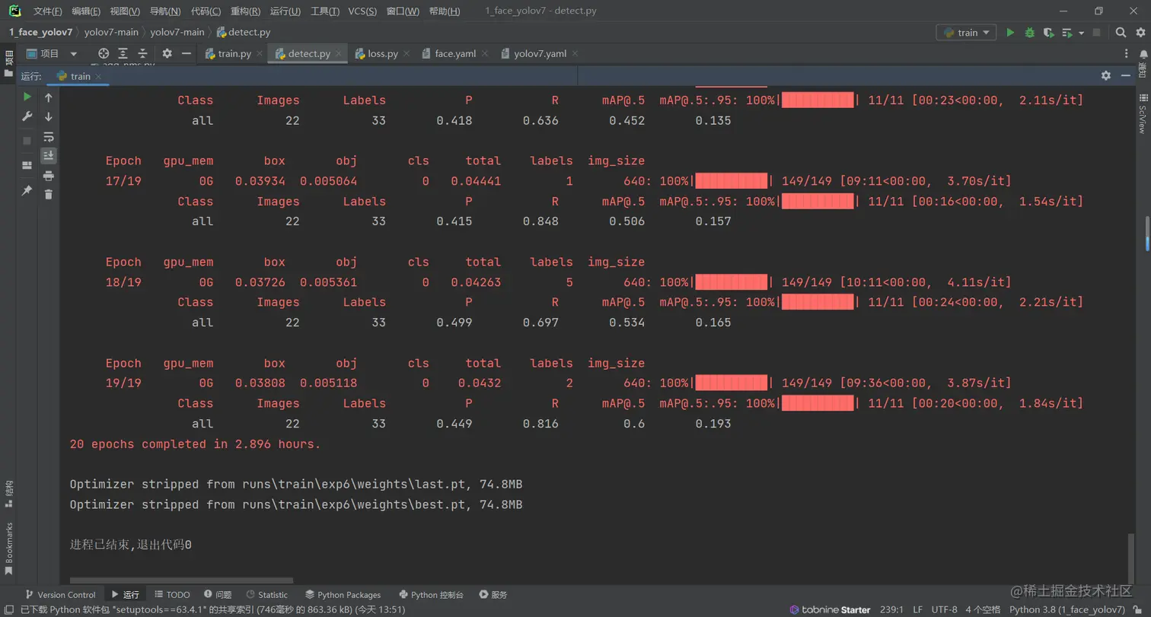Open wrench icon to modify run configuration
Image resolution: width=1151 pixels, height=617 pixels.
tap(27, 116)
